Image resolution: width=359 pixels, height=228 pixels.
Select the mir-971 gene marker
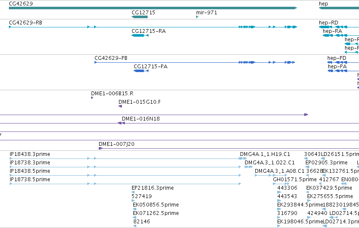(x=197, y=17)
